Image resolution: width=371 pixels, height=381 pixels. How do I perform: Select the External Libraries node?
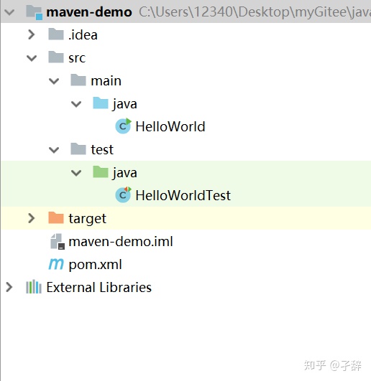[x=99, y=287]
